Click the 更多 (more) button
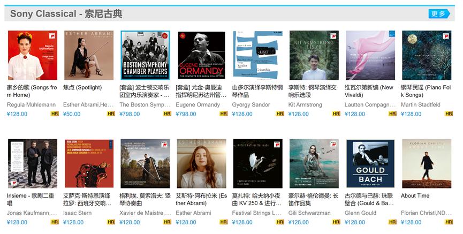Screen dimensions: 463x234 coord(439,13)
